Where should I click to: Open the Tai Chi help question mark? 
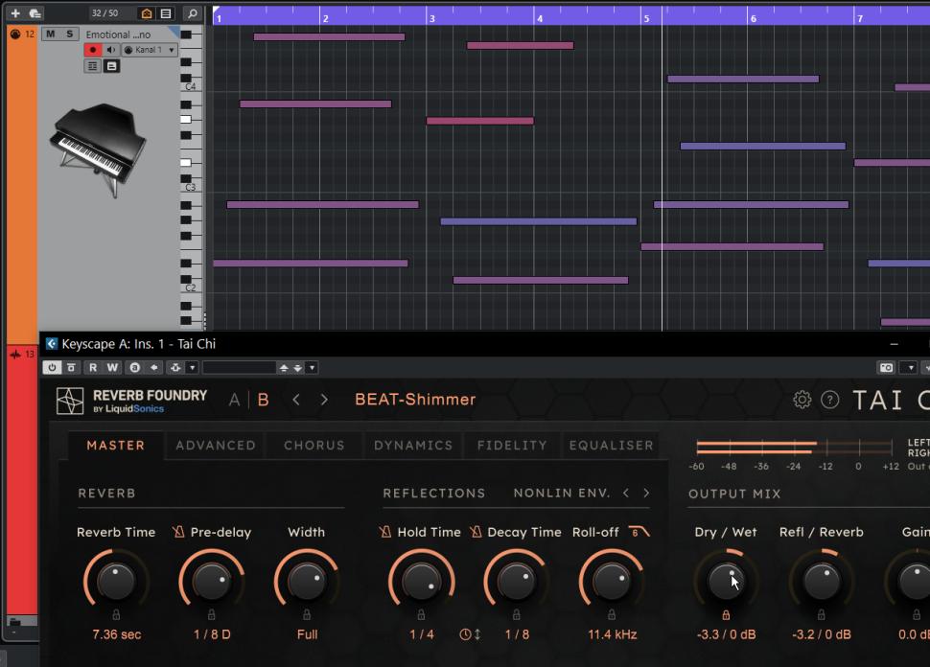coord(830,400)
